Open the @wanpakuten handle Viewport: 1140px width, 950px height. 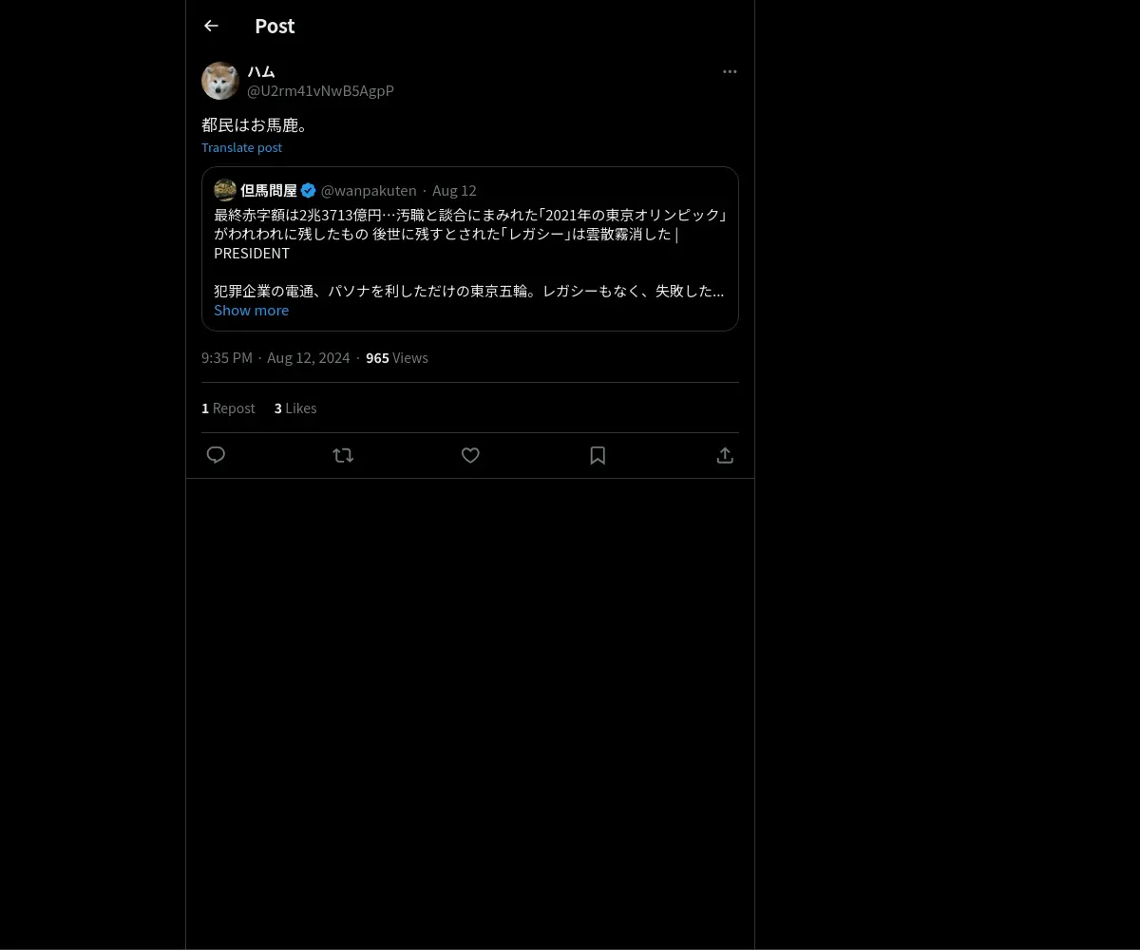pos(369,190)
